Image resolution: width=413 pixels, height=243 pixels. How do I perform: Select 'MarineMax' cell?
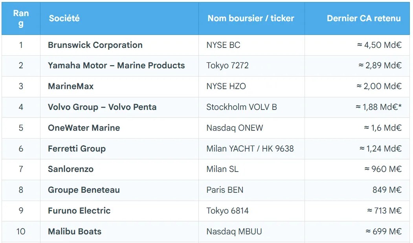tap(119, 86)
